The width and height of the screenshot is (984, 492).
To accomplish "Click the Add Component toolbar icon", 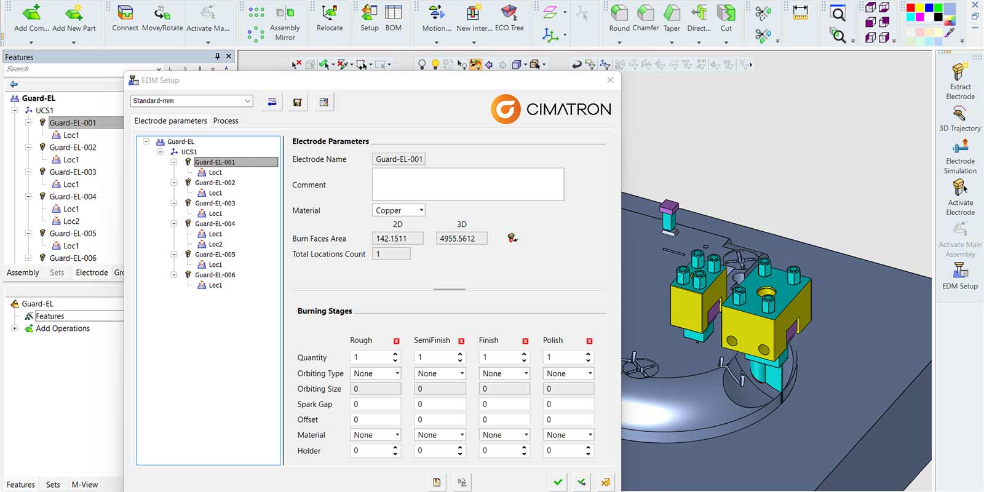I will 31,14.
